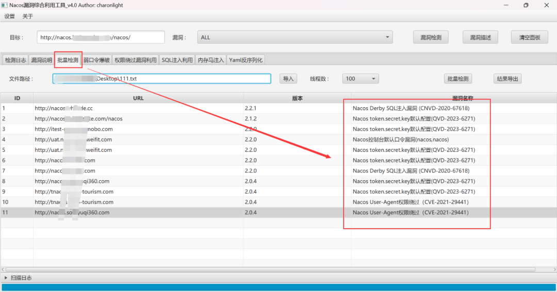
Task: Select the itest nobo.com URL row
Action: click(x=74, y=129)
